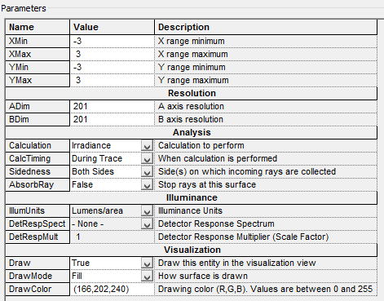The height and width of the screenshot is (301, 384).
Task: Open the DetRespSpect None dropdown
Action: pyautogui.click(x=147, y=224)
